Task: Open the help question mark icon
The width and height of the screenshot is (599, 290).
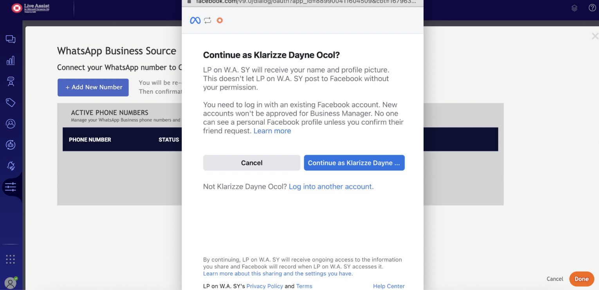Action: pyautogui.click(x=592, y=8)
